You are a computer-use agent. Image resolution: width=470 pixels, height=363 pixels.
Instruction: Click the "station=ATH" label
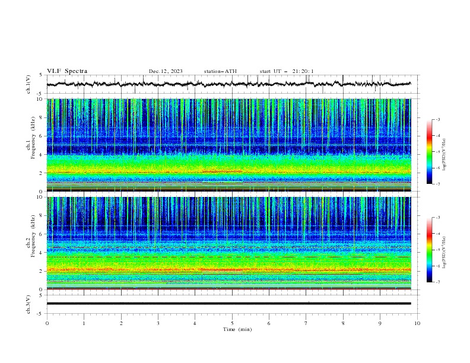click(220, 71)
